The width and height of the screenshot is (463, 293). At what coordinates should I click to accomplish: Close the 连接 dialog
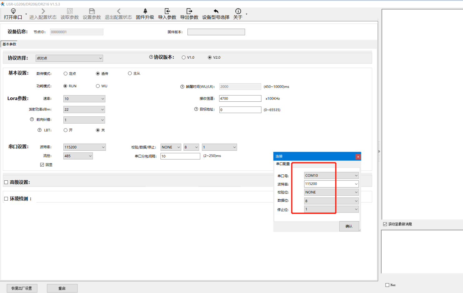coord(358,157)
